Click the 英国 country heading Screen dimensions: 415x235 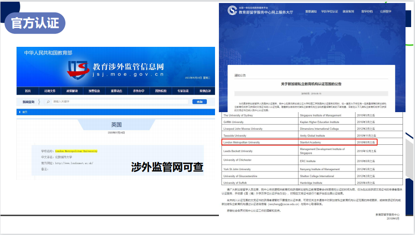pyautogui.click(x=117, y=125)
